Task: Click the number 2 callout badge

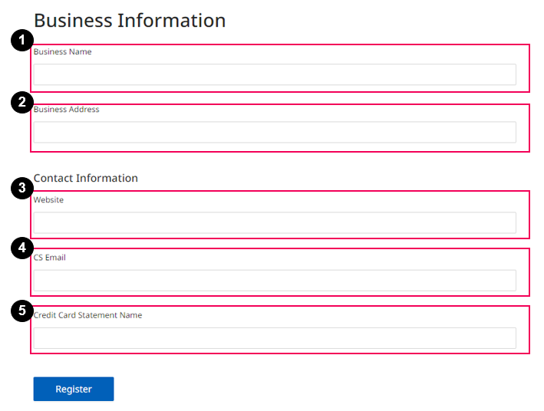Action: point(22,102)
